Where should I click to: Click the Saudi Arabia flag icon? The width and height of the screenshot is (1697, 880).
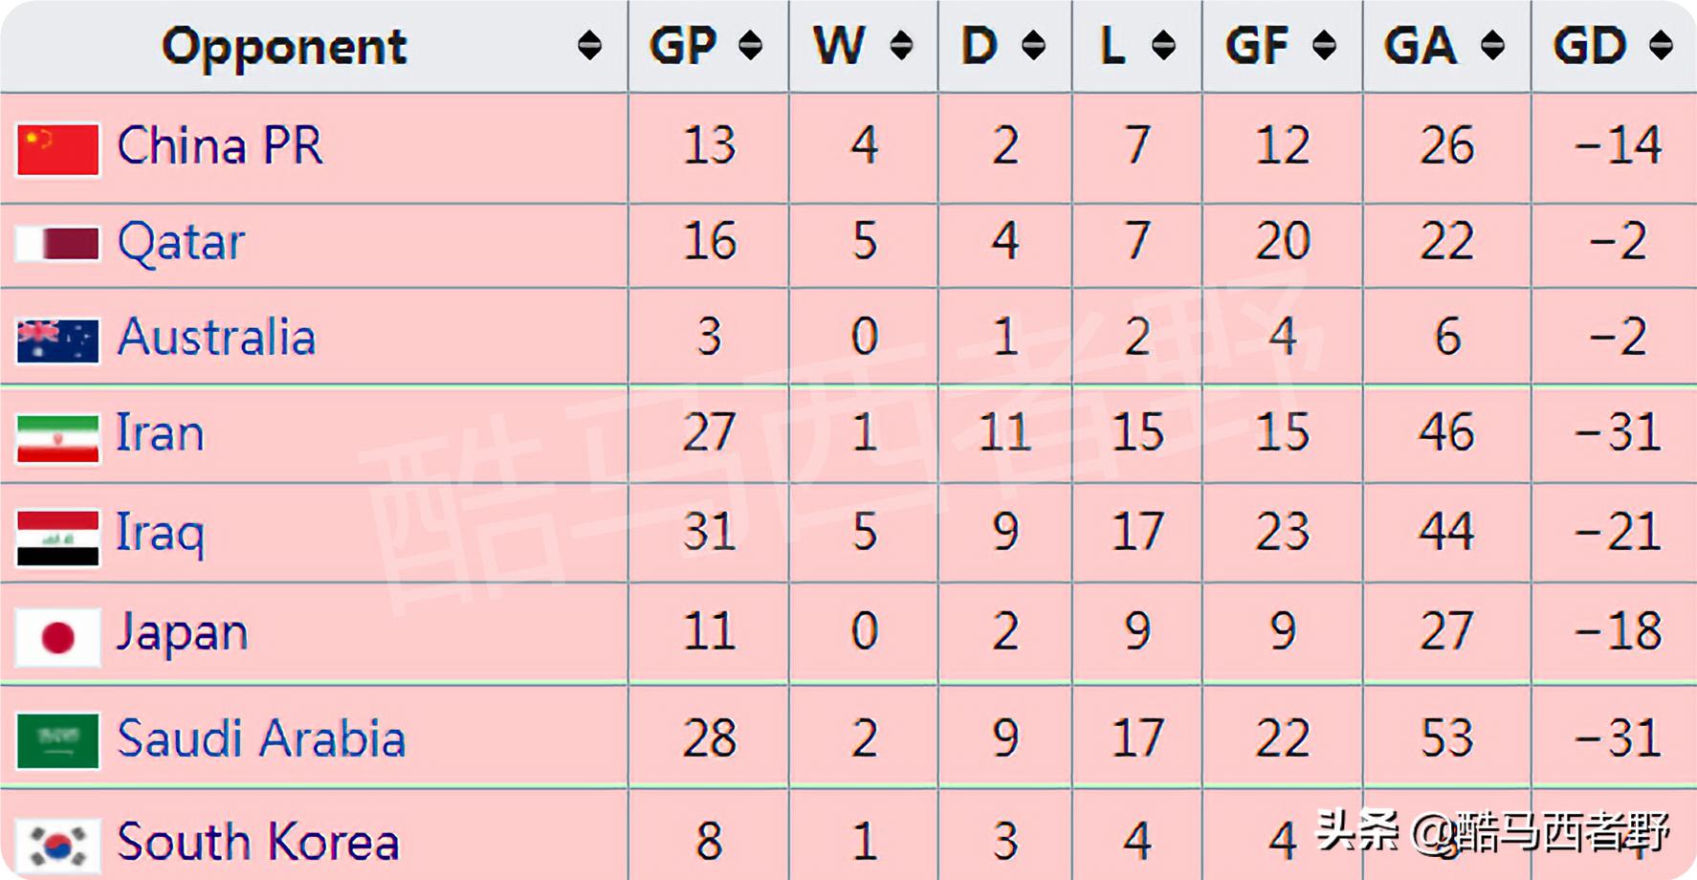tap(57, 740)
